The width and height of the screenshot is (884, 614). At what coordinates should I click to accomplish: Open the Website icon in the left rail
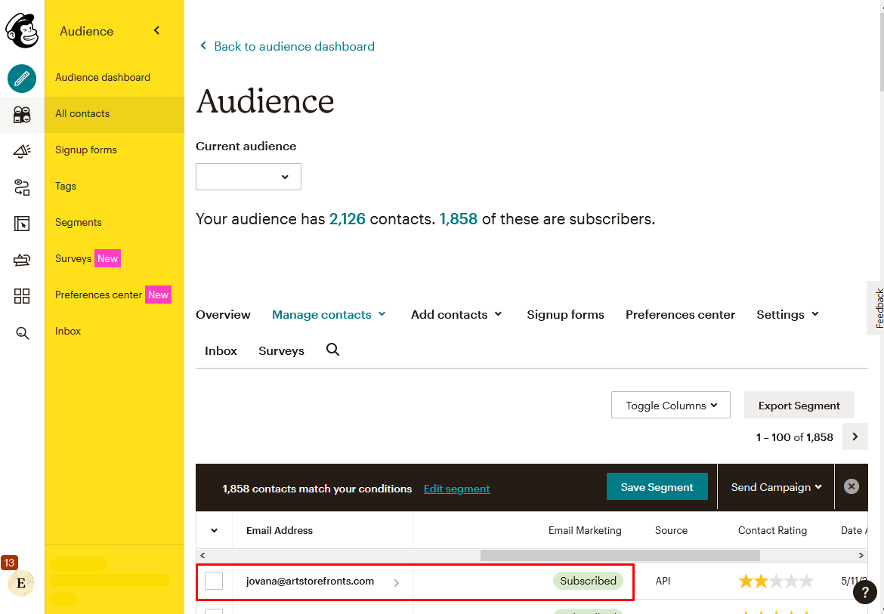pyautogui.click(x=22, y=224)
